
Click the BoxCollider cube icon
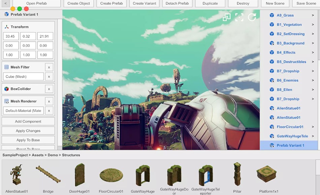tap(6, 89)
